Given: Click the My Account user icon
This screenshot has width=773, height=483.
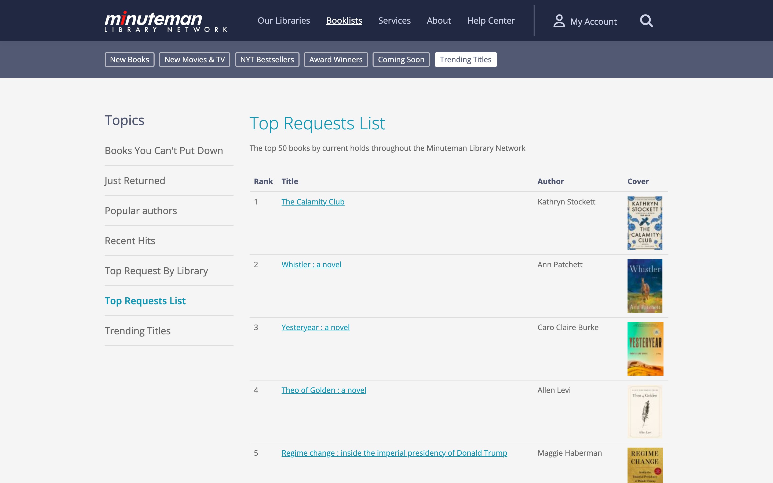Looking at the screenshot, I should [x=559, y=21].
